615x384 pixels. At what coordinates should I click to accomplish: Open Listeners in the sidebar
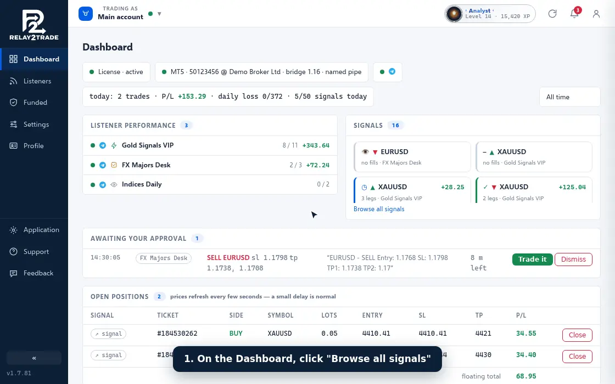pos(34,81)
